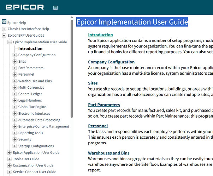
Task: Collapse Epicor ERP User Guides node
Action: click(x=4, y=35)
